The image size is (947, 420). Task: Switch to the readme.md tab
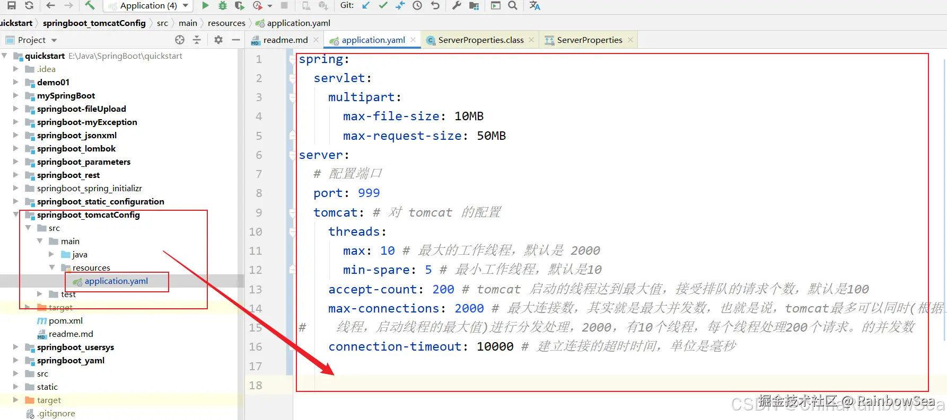pos(285,40)
